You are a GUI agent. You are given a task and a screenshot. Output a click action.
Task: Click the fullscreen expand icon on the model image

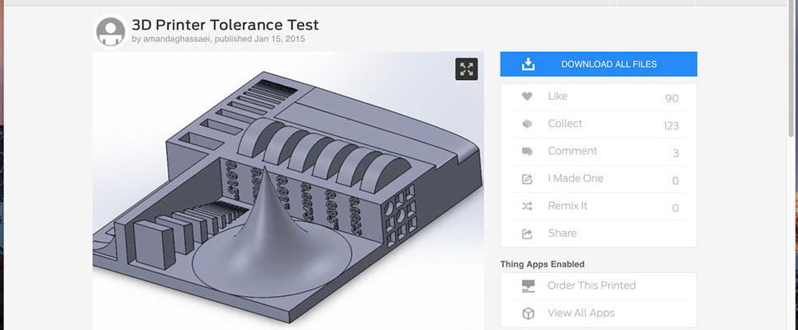(467, 69)
